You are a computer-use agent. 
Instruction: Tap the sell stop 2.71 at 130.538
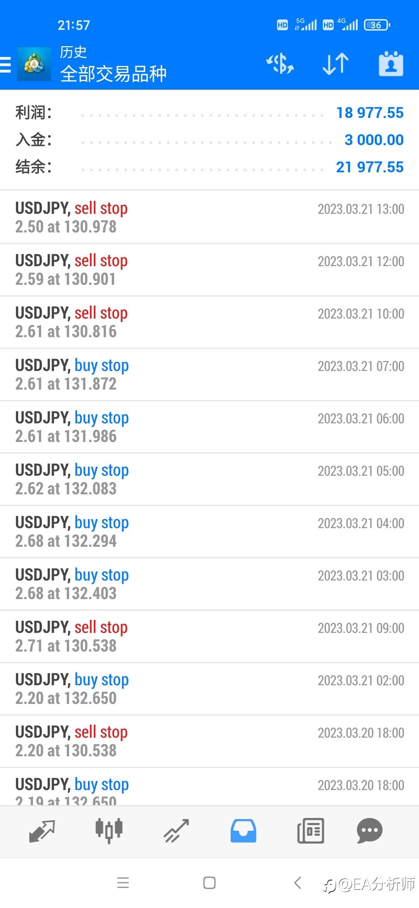209,636
